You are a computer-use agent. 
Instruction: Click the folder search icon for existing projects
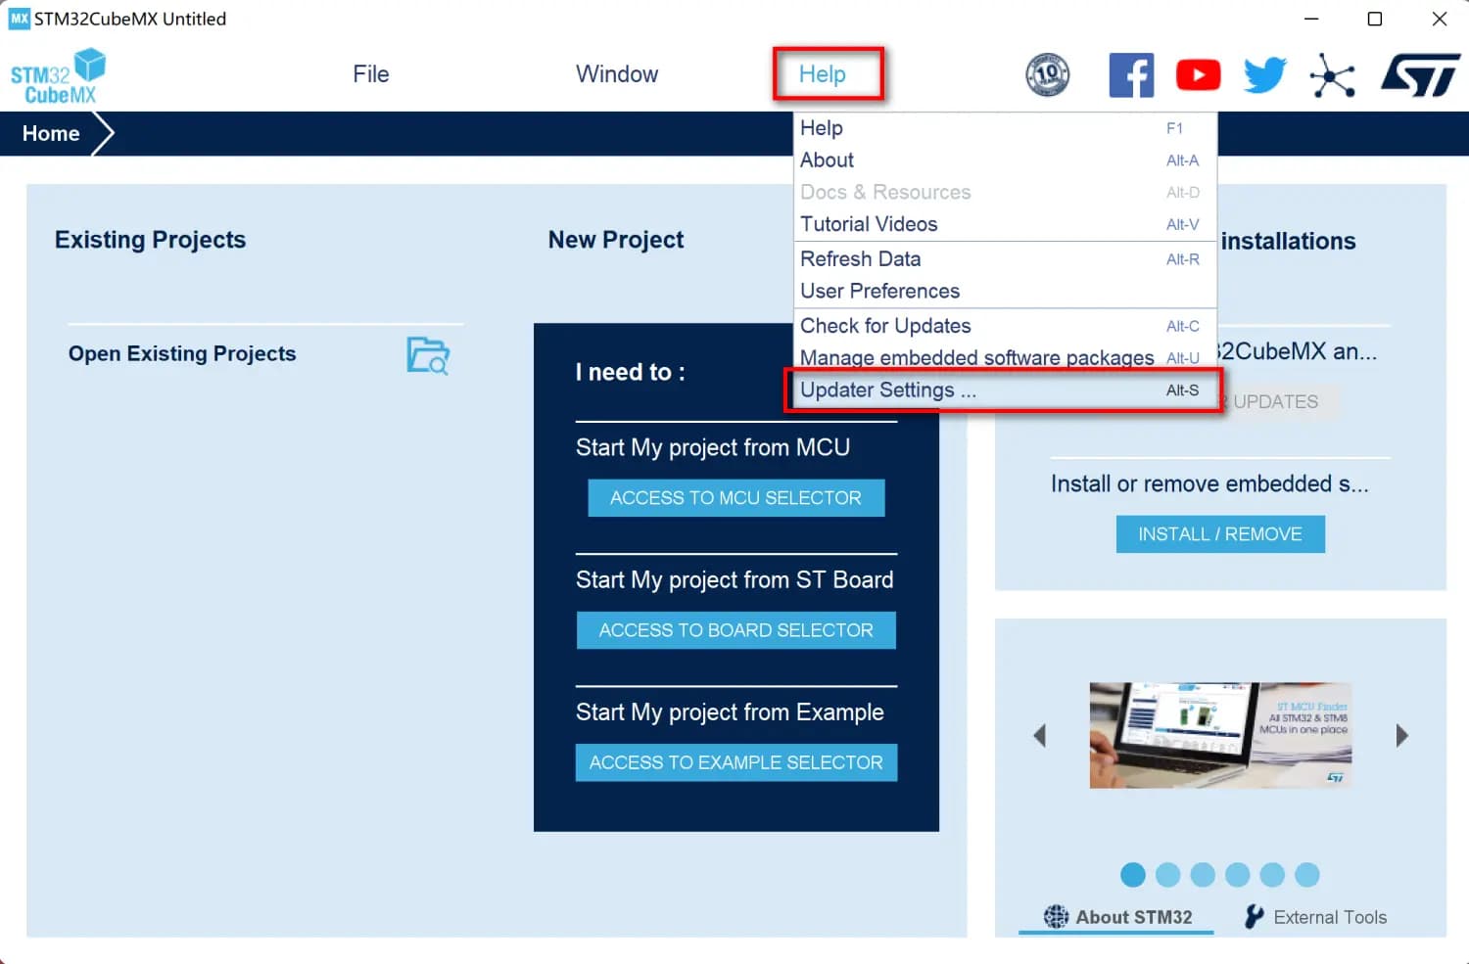coord(428,355)
